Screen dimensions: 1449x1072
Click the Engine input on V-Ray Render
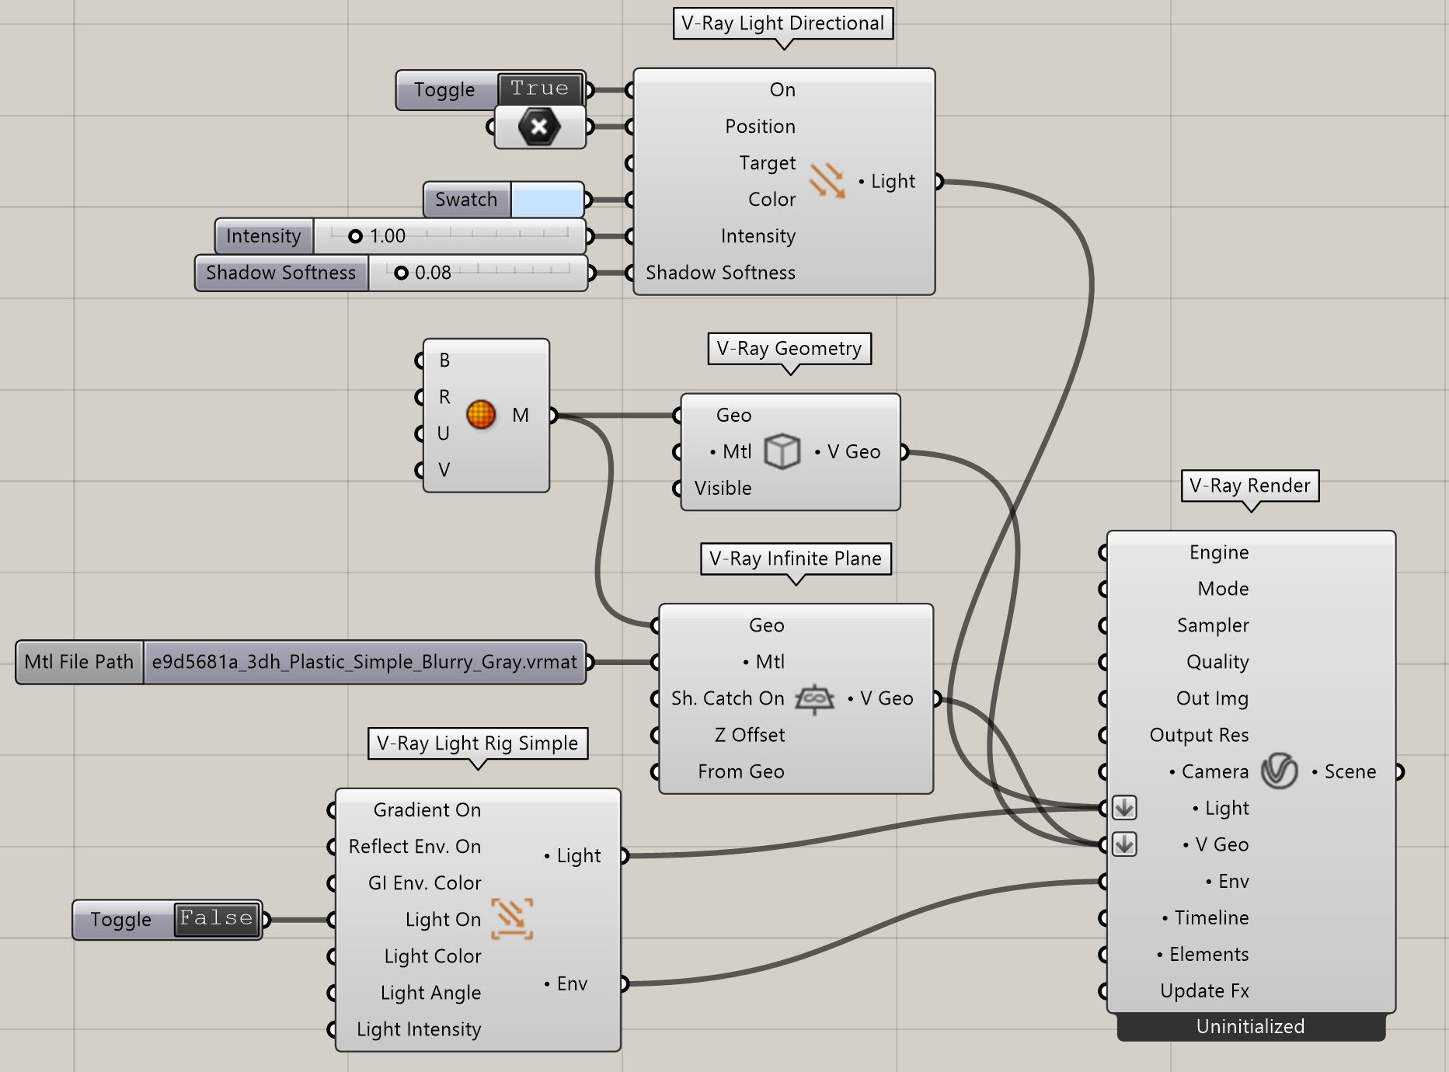coord(1219,552)
